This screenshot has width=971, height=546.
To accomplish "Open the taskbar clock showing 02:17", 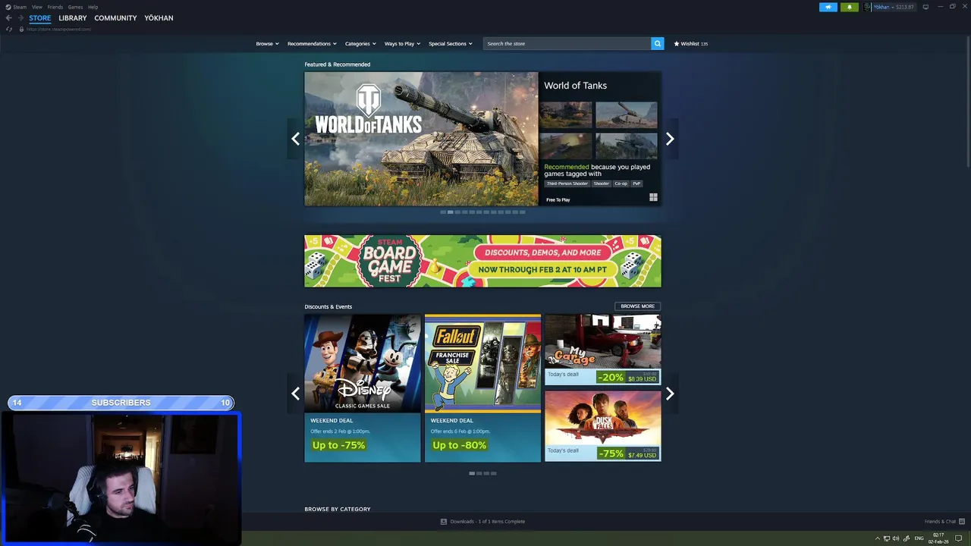I will 938,538.
